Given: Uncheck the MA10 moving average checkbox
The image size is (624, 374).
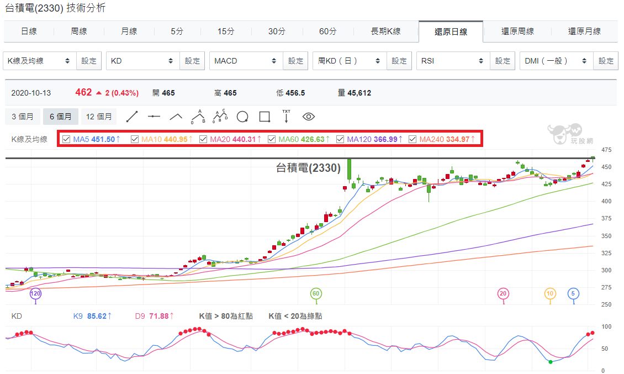Looking at the screenshot, I should click(x=135, y=139).
